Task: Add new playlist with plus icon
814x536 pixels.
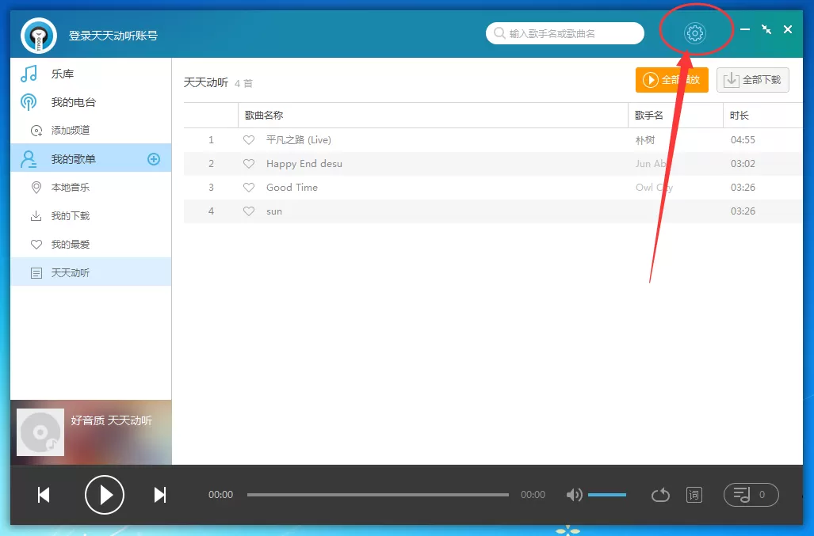Action: pyautogui.click(x=154, y=159)
